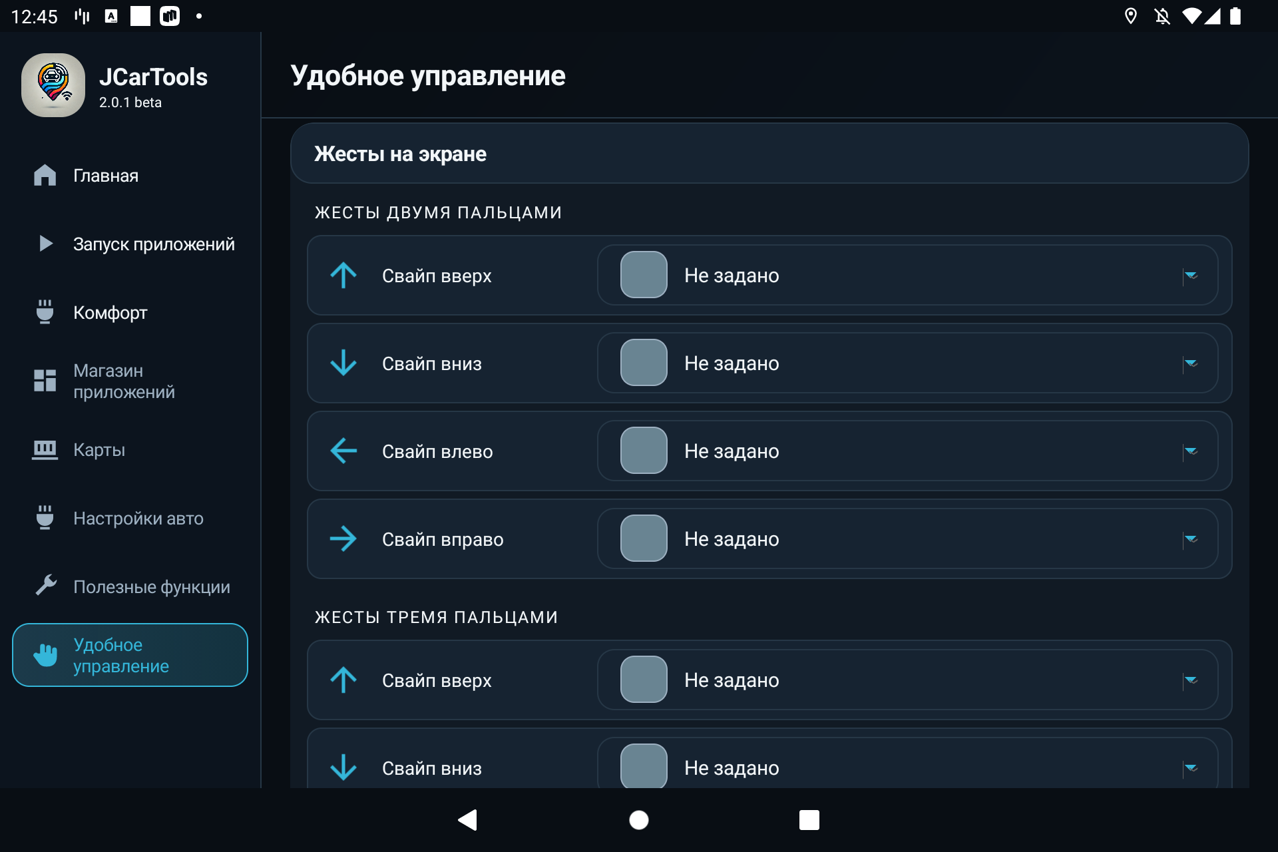The image size is (1278, 852).
Task: Click the Удобное управление page title
Action: tap(428, 76)
